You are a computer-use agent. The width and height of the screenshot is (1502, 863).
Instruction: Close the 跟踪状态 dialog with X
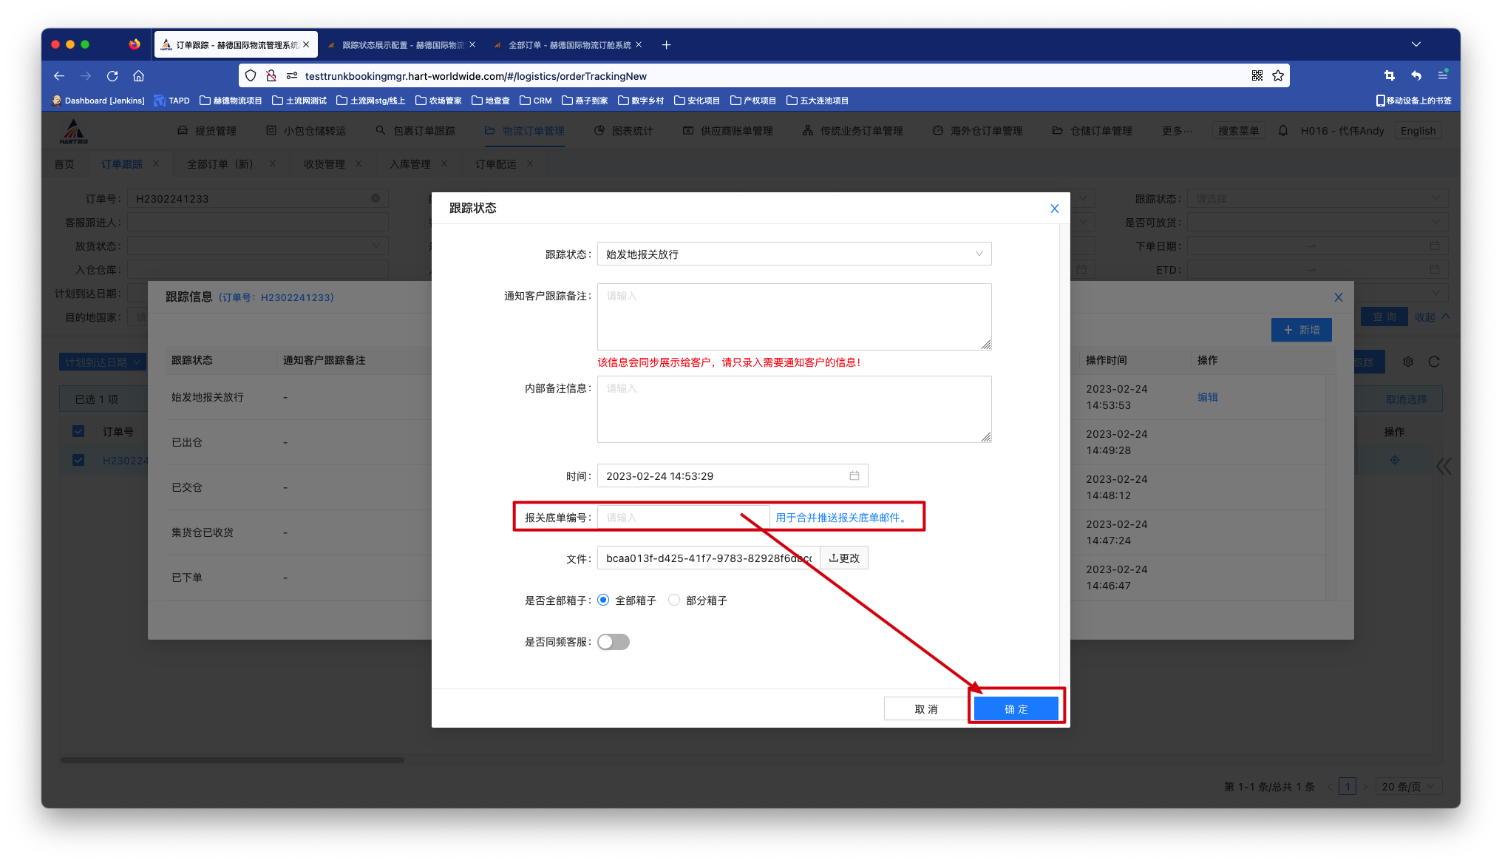1054,209
